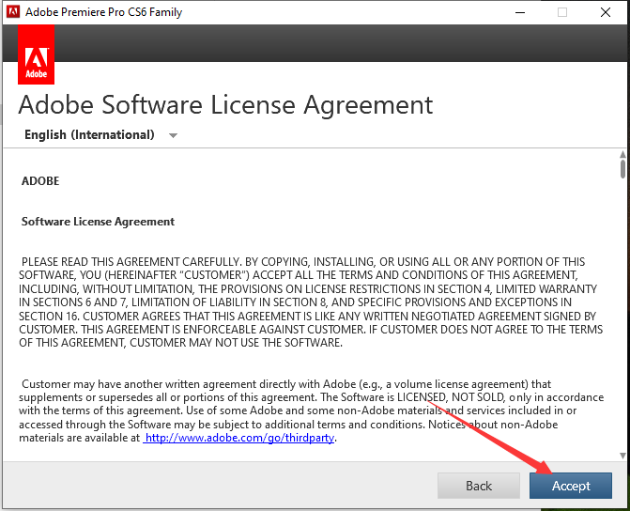Viewport: 630px width, 511px height.
Task: Go back with the Back button
Action: (x=479, y=486)
